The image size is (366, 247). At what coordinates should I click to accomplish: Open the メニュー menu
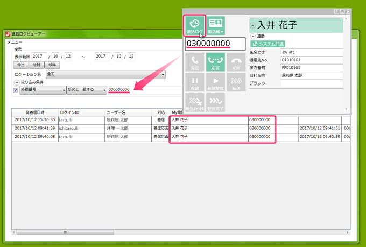tap(14, 42)
